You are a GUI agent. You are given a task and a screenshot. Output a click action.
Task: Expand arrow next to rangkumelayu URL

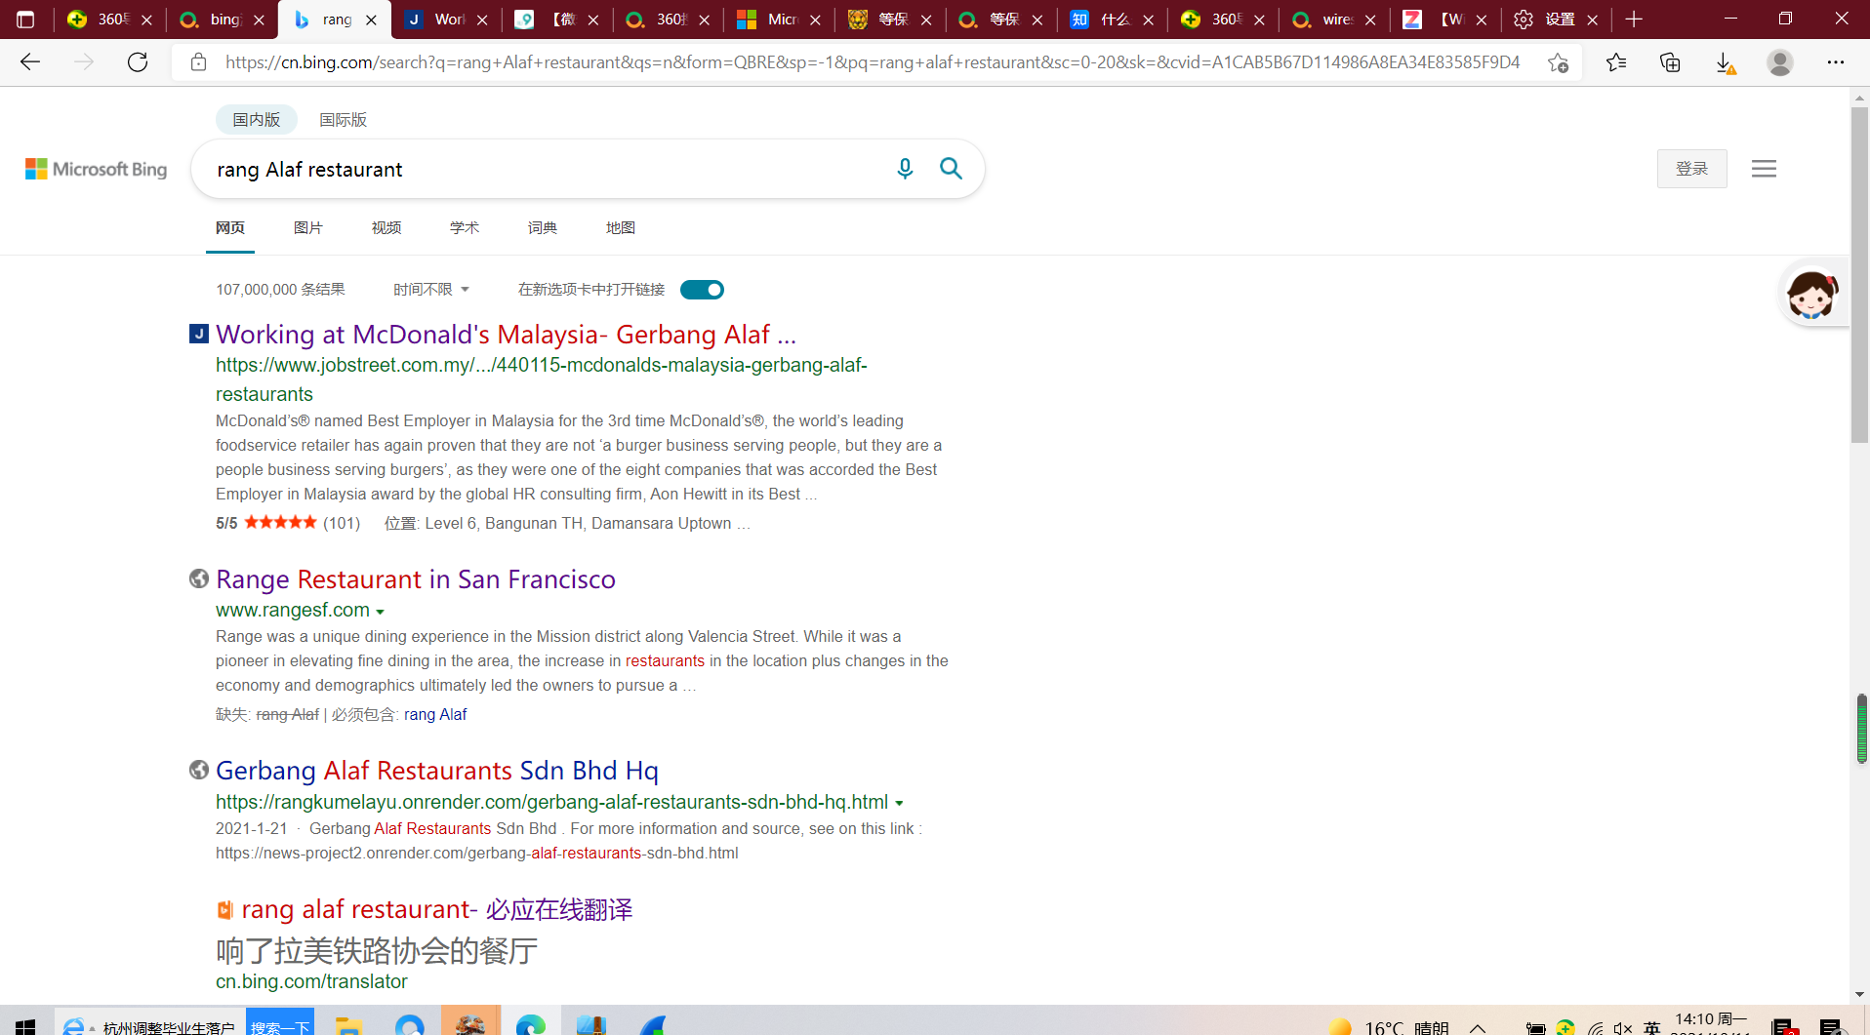tap(899, 804)
